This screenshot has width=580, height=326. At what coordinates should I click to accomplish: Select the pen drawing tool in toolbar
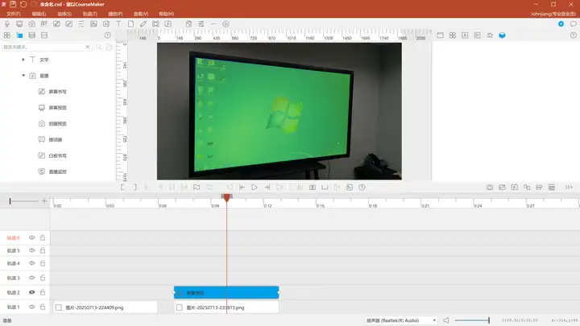(x=143, y=24)
